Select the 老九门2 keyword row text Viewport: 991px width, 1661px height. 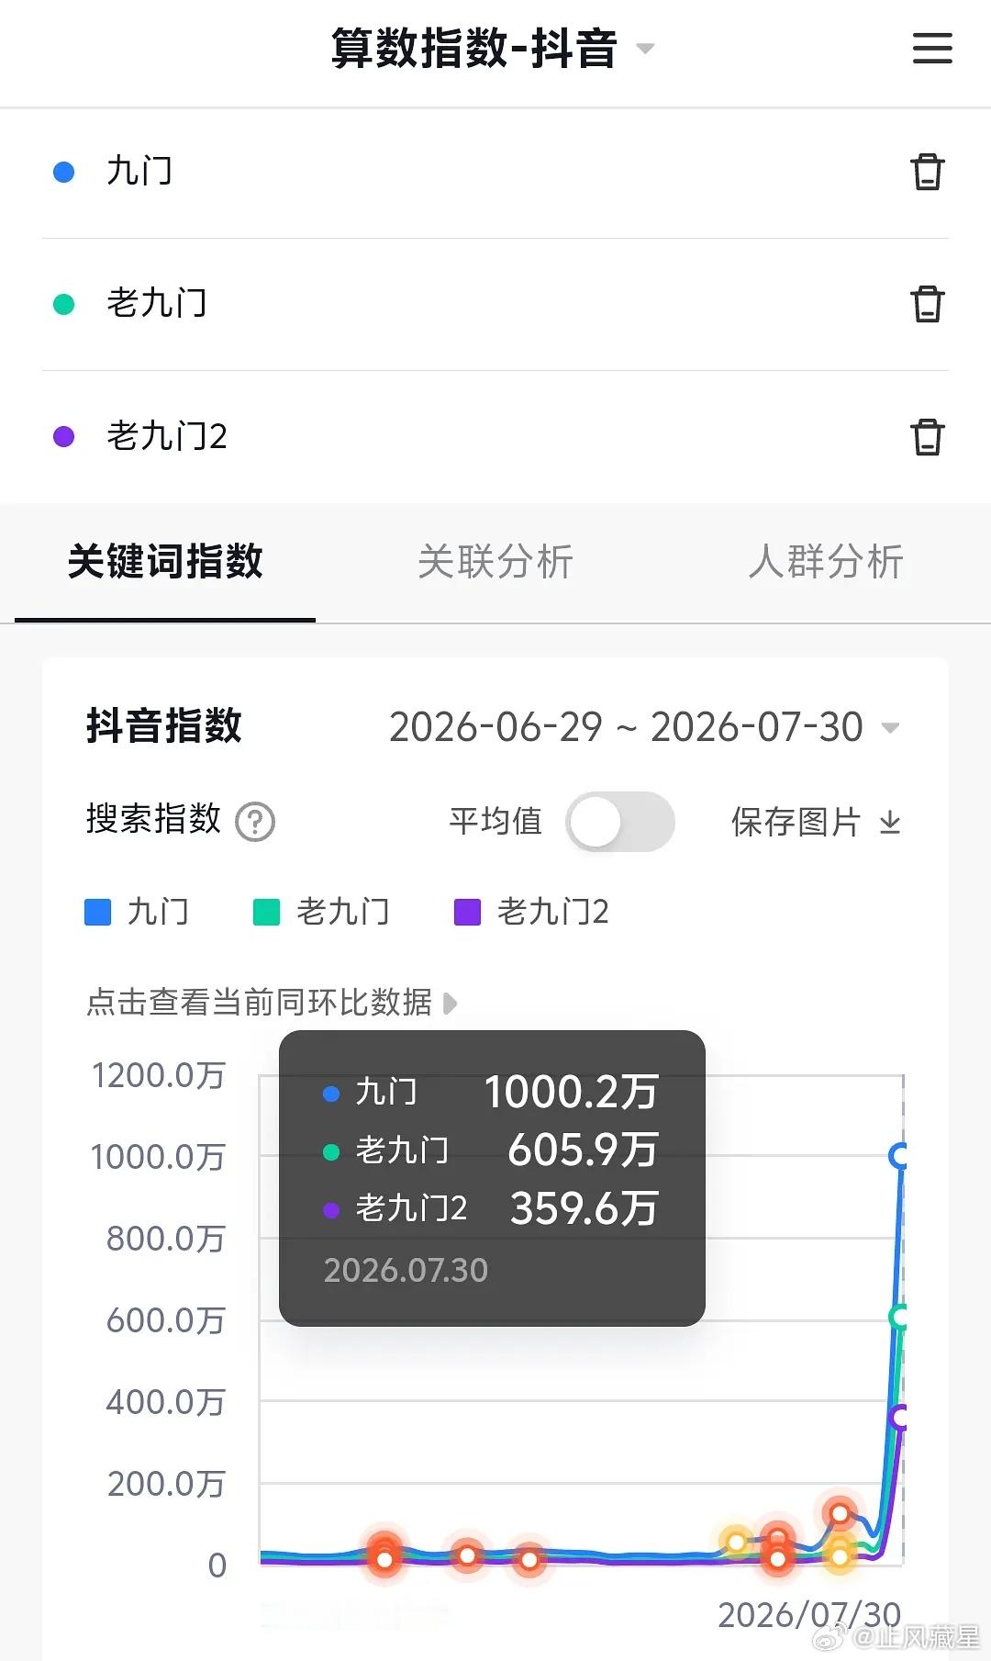pyautogui.click(x=167, y=436)
